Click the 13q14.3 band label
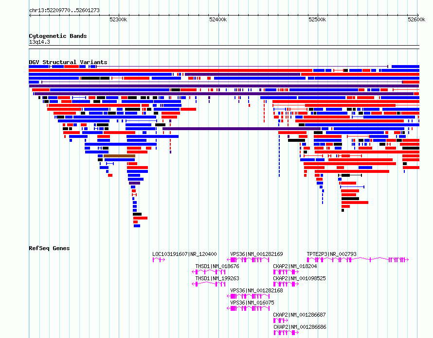433x338 pixels. point(39,42)
